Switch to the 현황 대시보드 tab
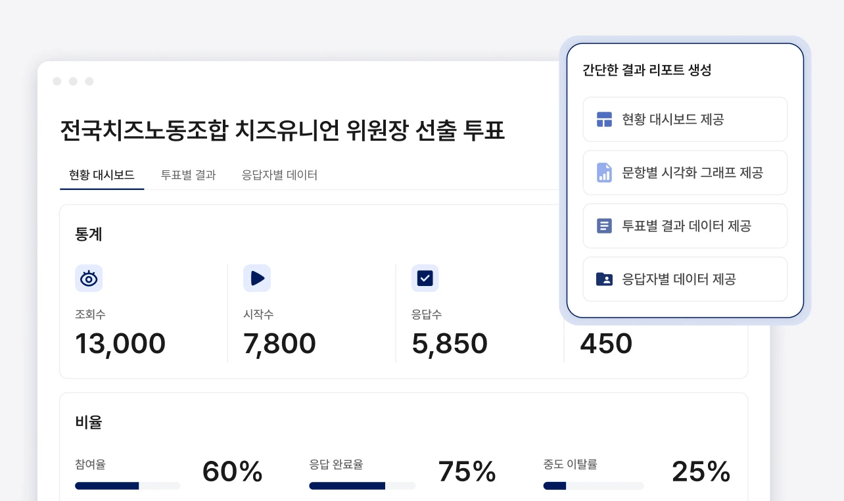 [x=102, y=175]
